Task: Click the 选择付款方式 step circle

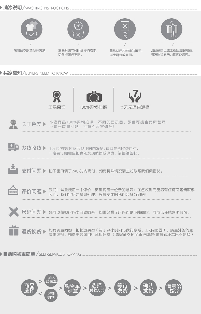Action: [x=97, y=288]
